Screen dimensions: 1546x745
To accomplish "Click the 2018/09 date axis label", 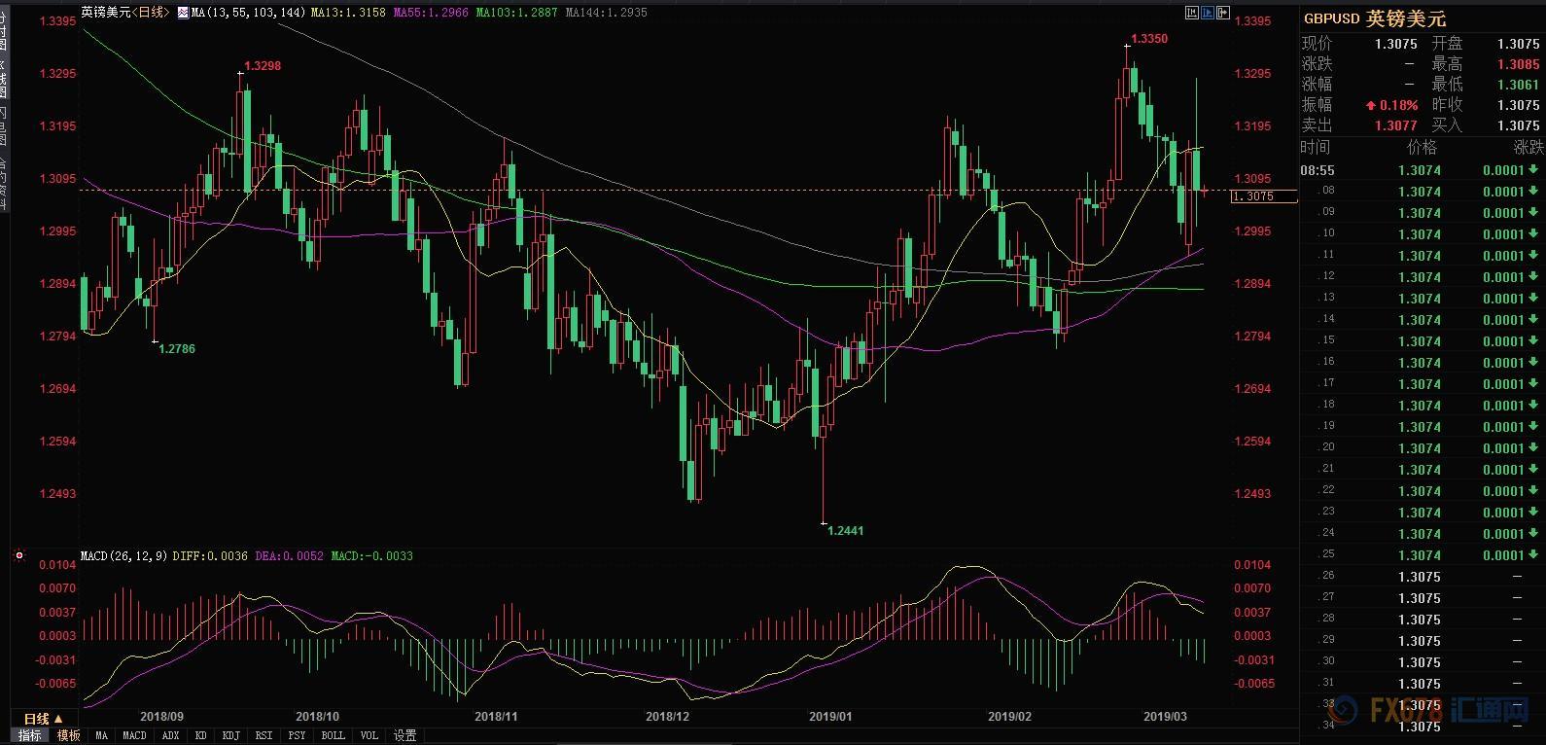I will click(x=162, y=717).
